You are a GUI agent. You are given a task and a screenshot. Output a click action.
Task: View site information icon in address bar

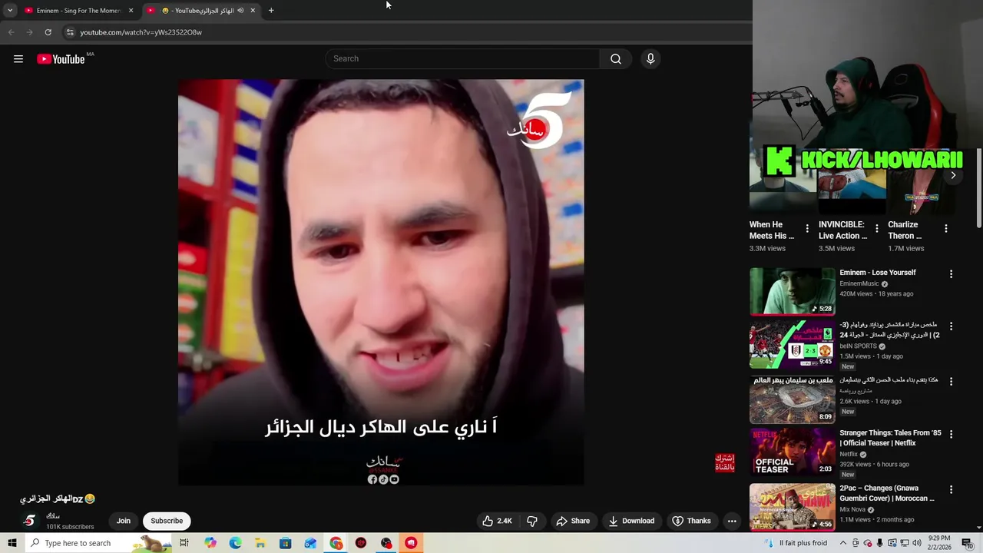(70, 32)
